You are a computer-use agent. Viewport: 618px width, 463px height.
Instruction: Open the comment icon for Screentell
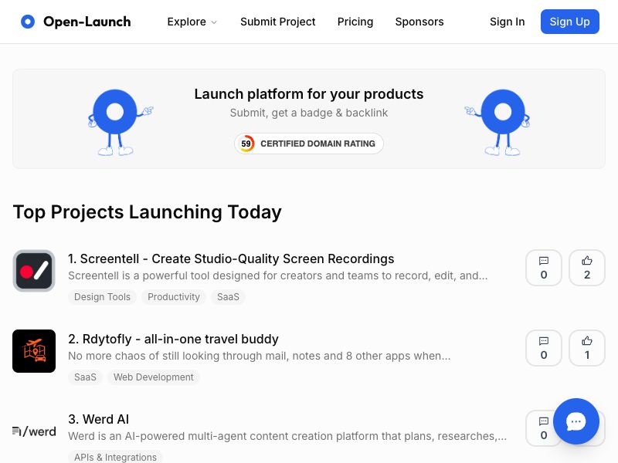pos(544,268)
